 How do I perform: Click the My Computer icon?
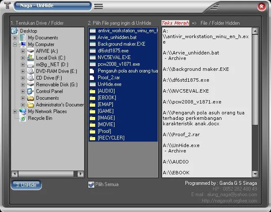pos(23,44)
